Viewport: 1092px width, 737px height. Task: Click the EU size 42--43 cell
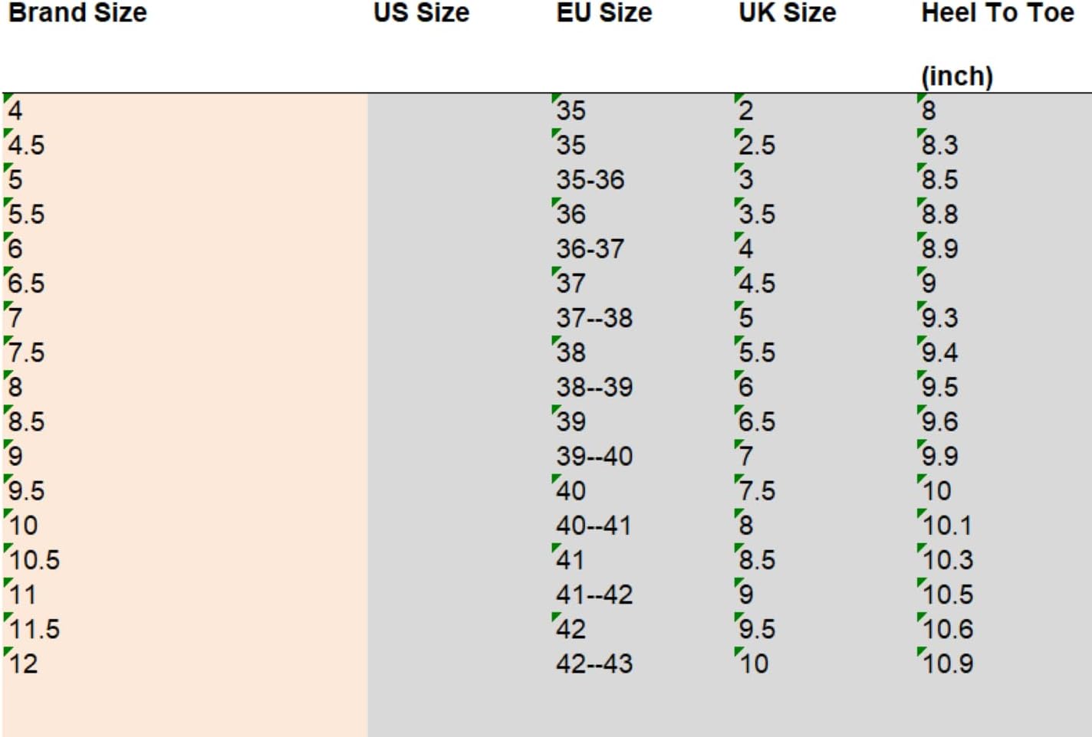point(594,663)
